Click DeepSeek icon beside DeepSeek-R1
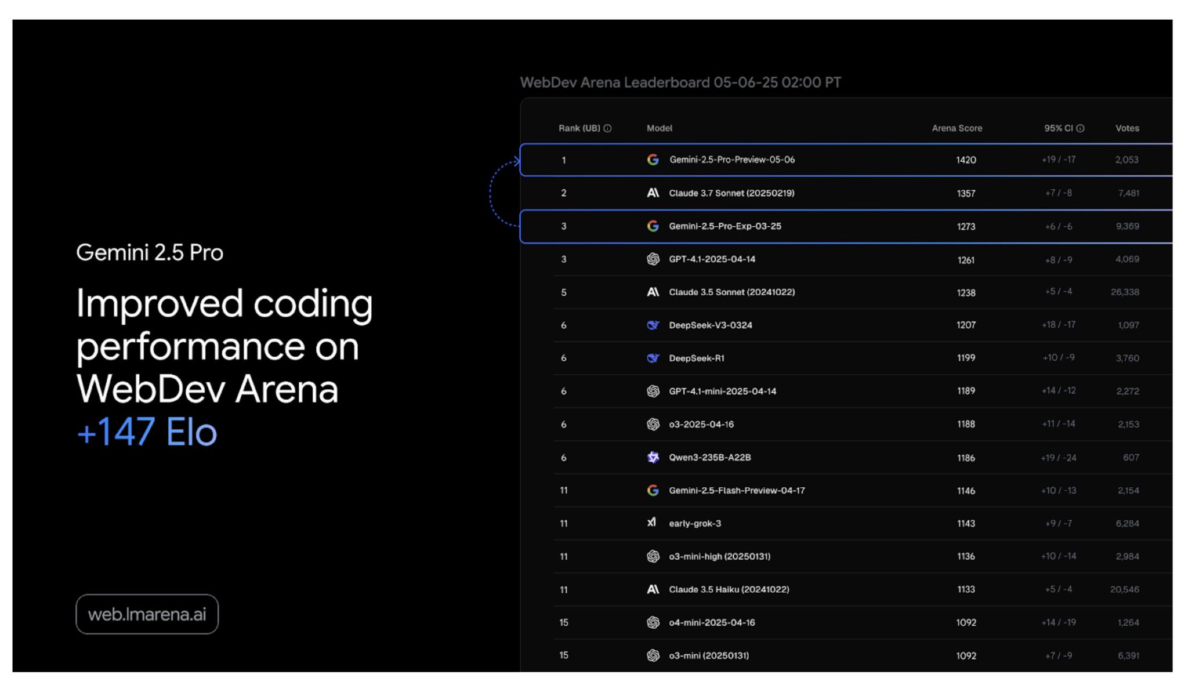Screen dimensions: 1188x696 tap(653, 358)
